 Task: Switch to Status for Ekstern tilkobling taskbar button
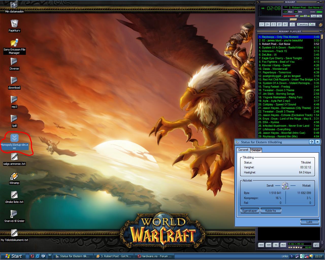[x=74, y=256]
